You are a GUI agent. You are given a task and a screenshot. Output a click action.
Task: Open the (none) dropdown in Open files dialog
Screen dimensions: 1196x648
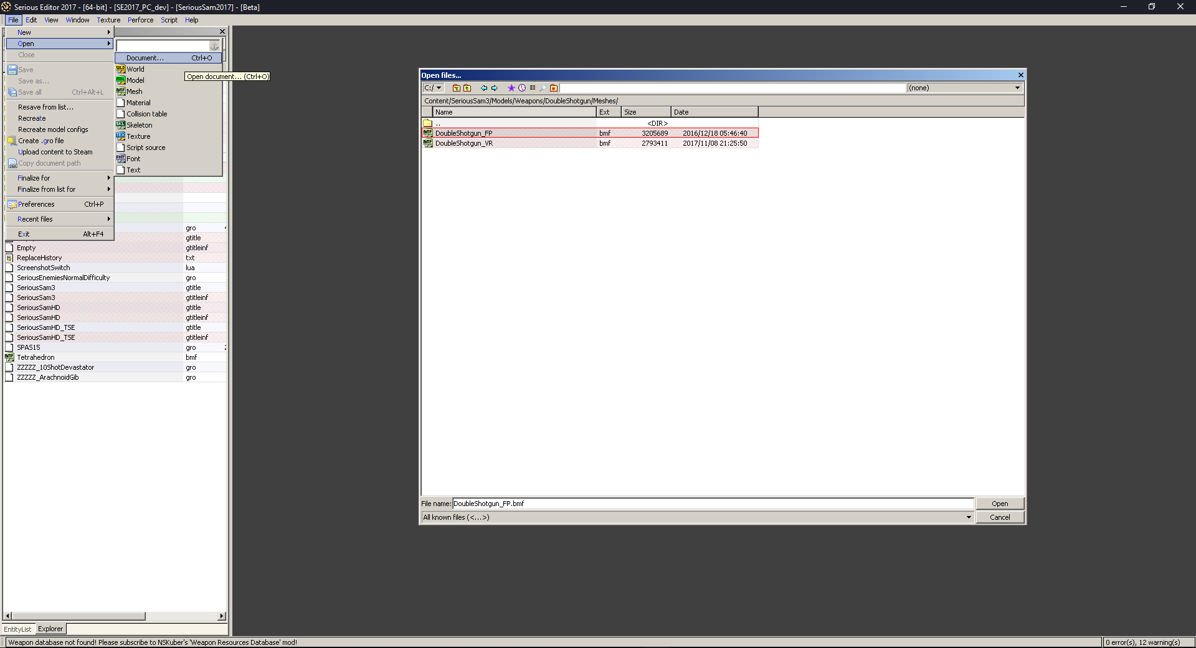coord(965,88)
